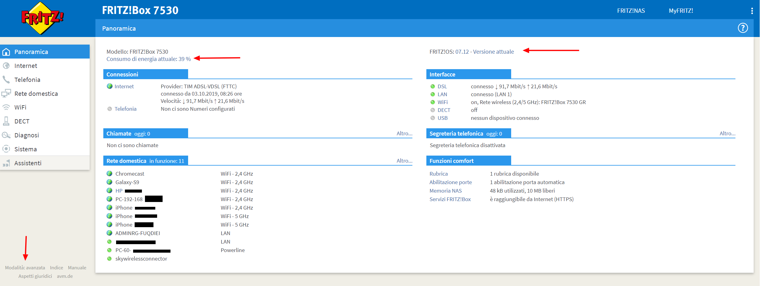Click the WiFi signal icon in sidebar
The height and width of the screenshot is (286, 764).
tap(6, 107)
